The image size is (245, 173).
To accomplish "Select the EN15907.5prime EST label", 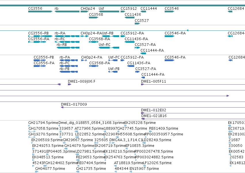I will [x=144, y=169].
